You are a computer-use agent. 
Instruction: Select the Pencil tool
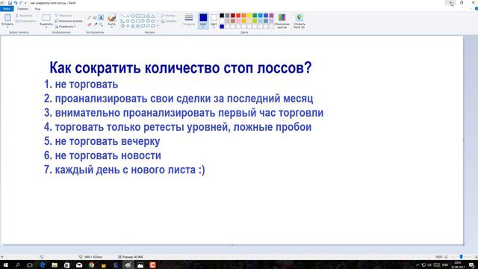pyautogui.click(x=90, y=18)
